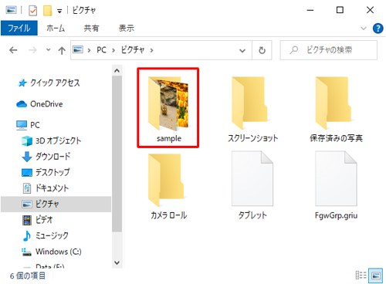Open the File (ファイル) tab
This screenshot has width=386, height=284.
click(19, 28)
